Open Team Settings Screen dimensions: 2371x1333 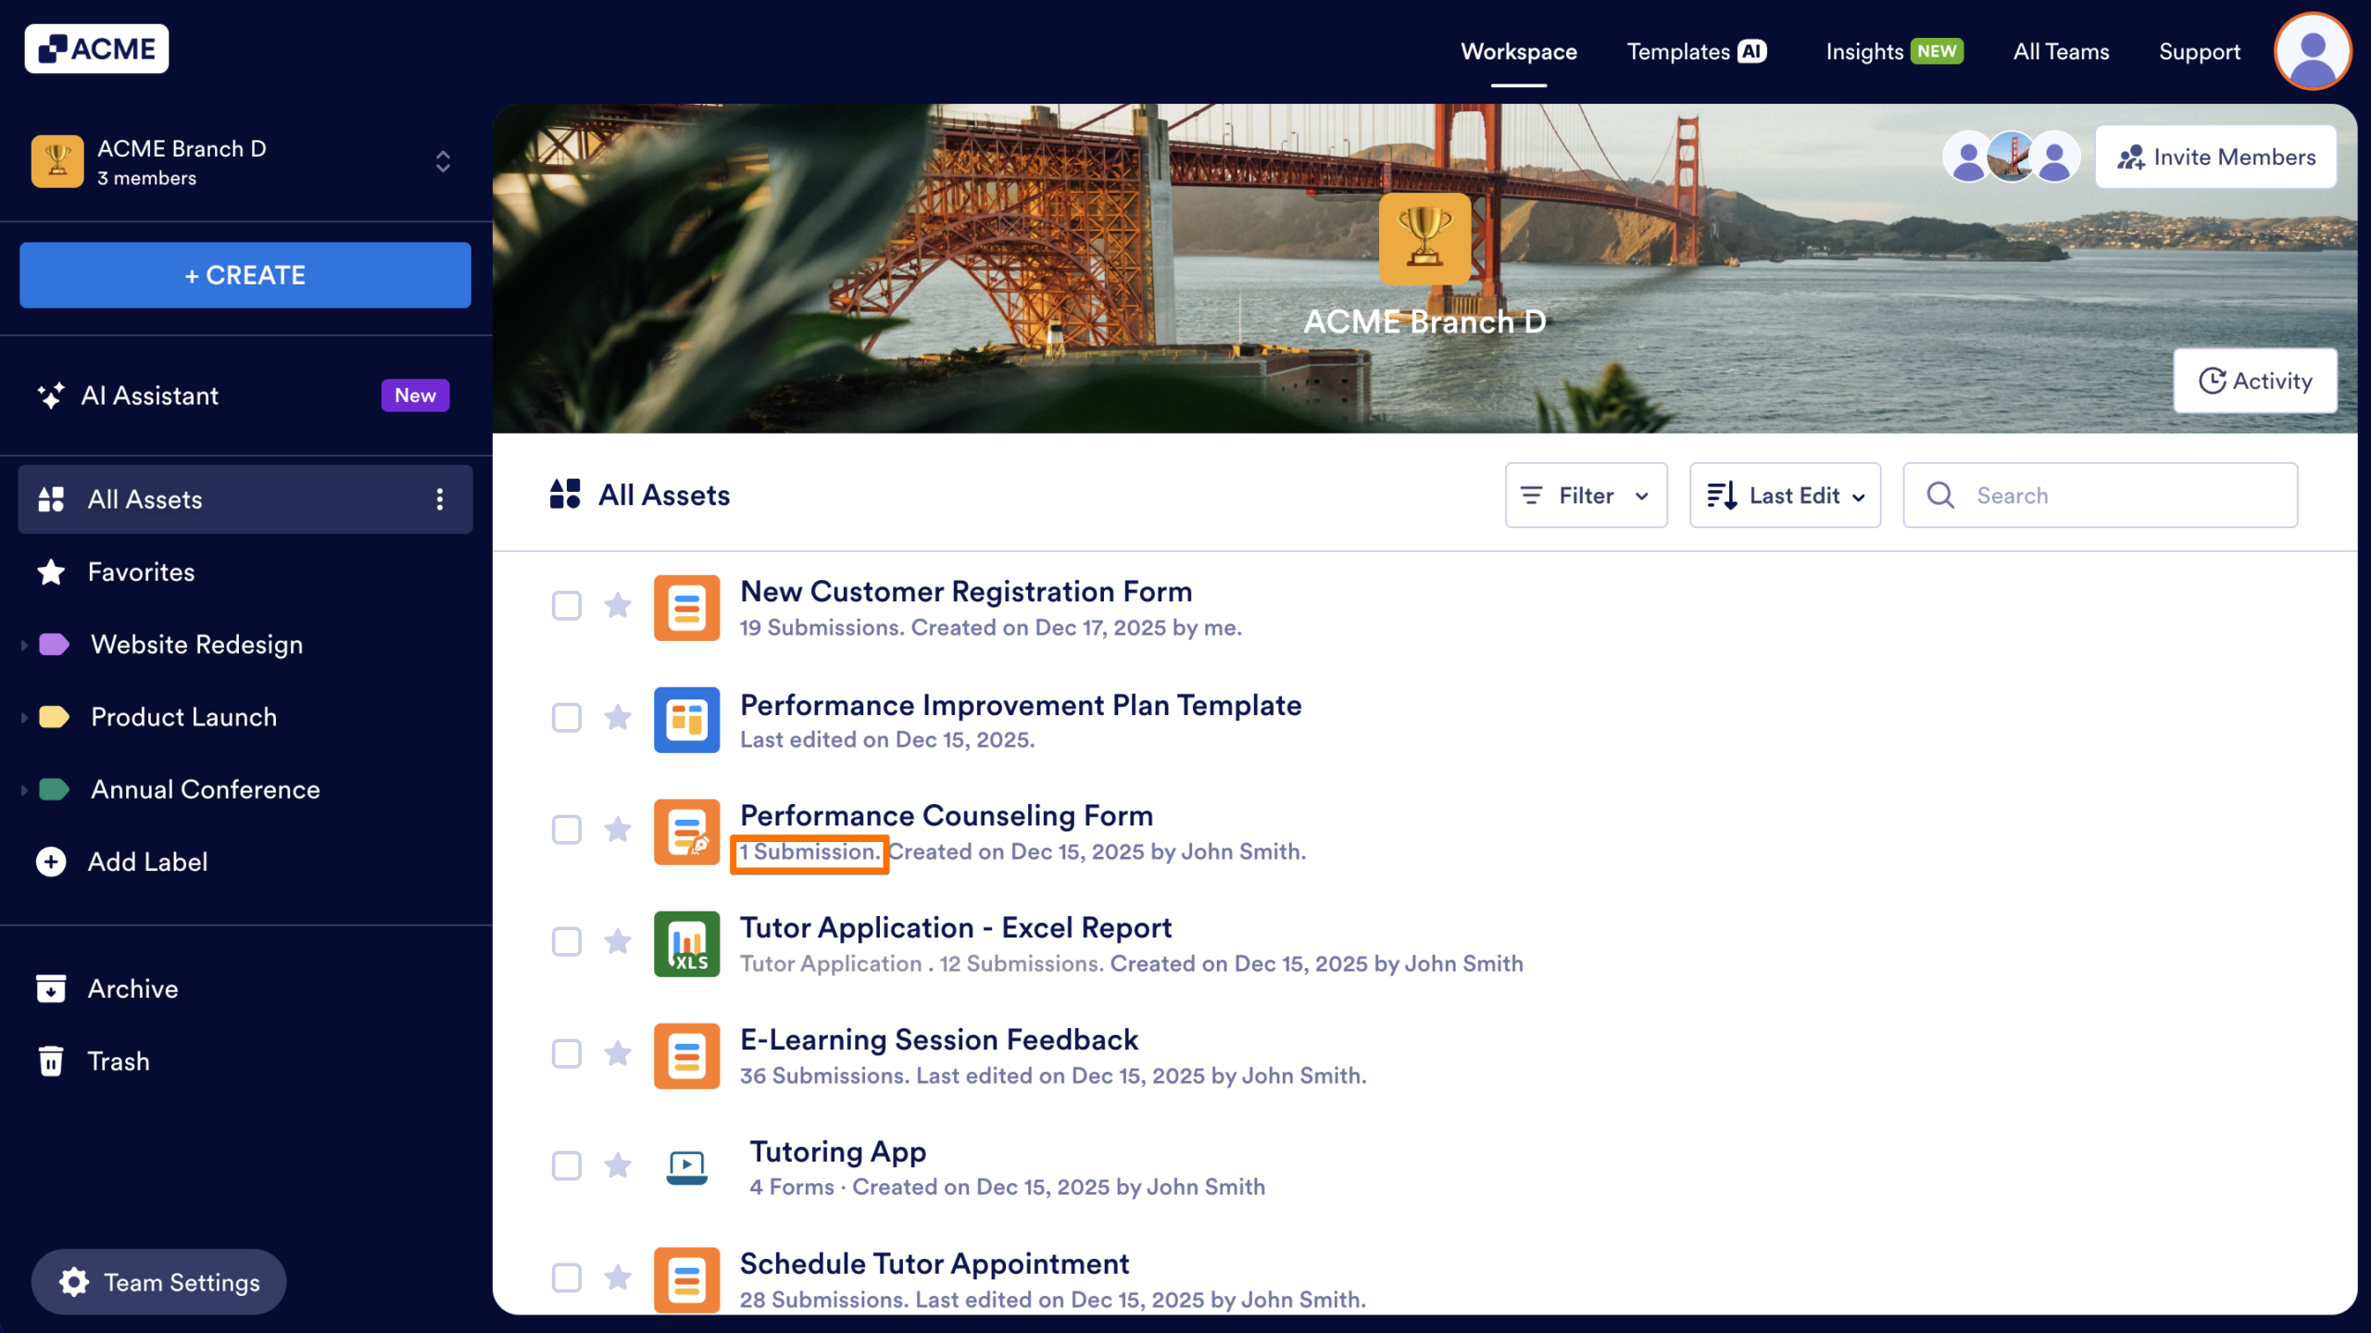158,1281
